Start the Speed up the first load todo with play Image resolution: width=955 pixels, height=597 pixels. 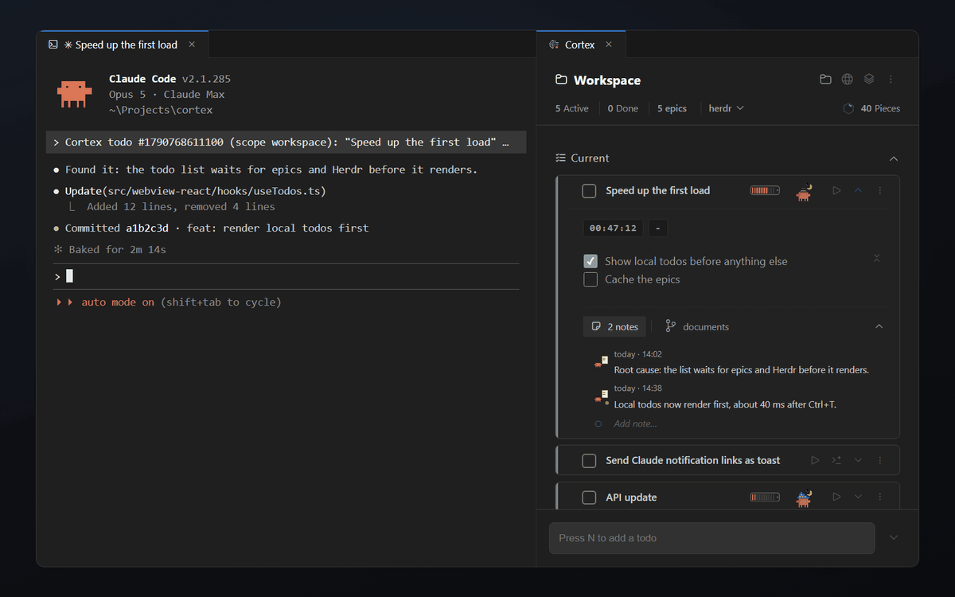pyautogui.click(x=836, y=191)
